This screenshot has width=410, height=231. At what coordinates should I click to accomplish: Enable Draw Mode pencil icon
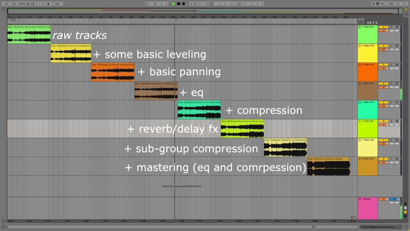(x=374, y=4)
